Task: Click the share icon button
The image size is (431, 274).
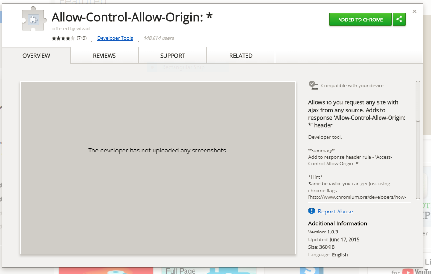Action: tap(399, 20)
